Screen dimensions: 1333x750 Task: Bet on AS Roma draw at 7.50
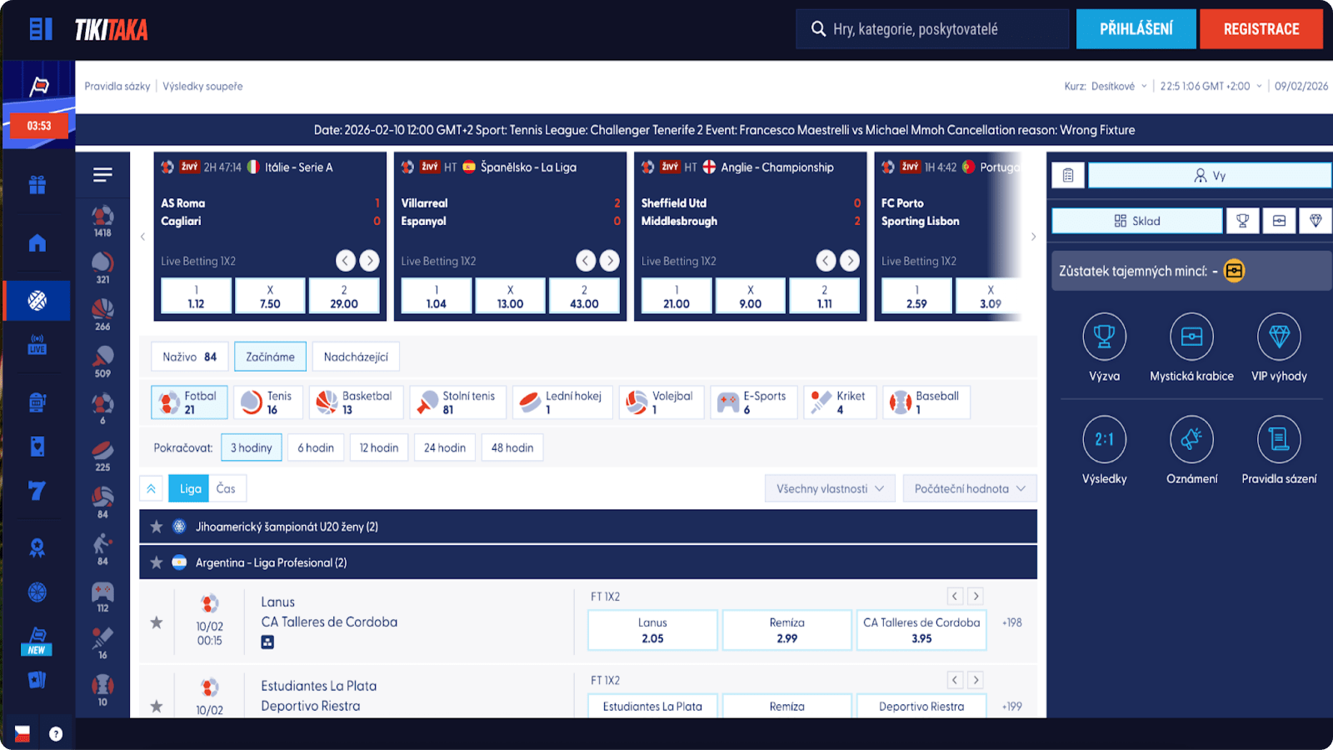[x=270, y=297]
